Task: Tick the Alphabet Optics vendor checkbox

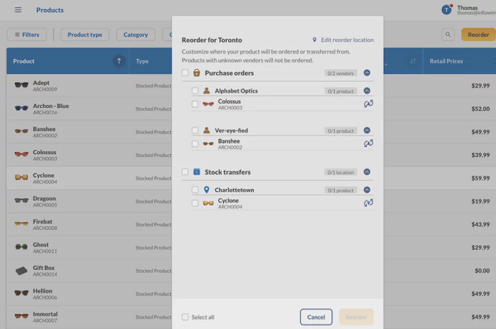Action: coord(195,91)
